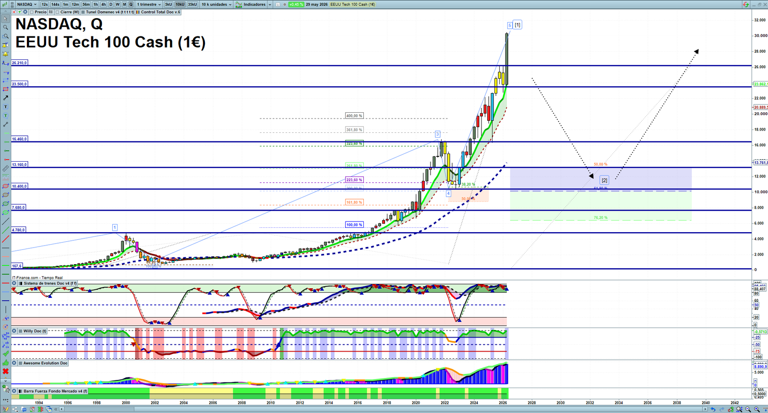Close the Awesome Evolution Doc panel

click(x=14, y=363)
